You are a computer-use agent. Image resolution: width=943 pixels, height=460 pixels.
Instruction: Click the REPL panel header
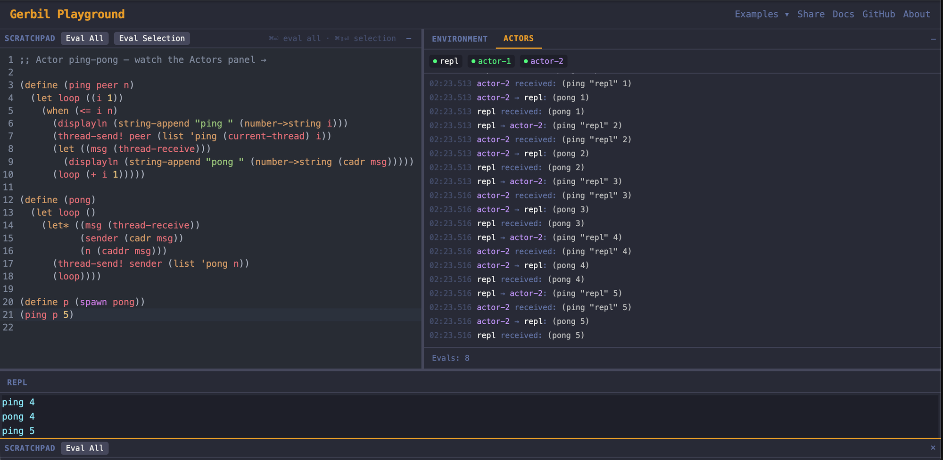click(x=17, y=382)
